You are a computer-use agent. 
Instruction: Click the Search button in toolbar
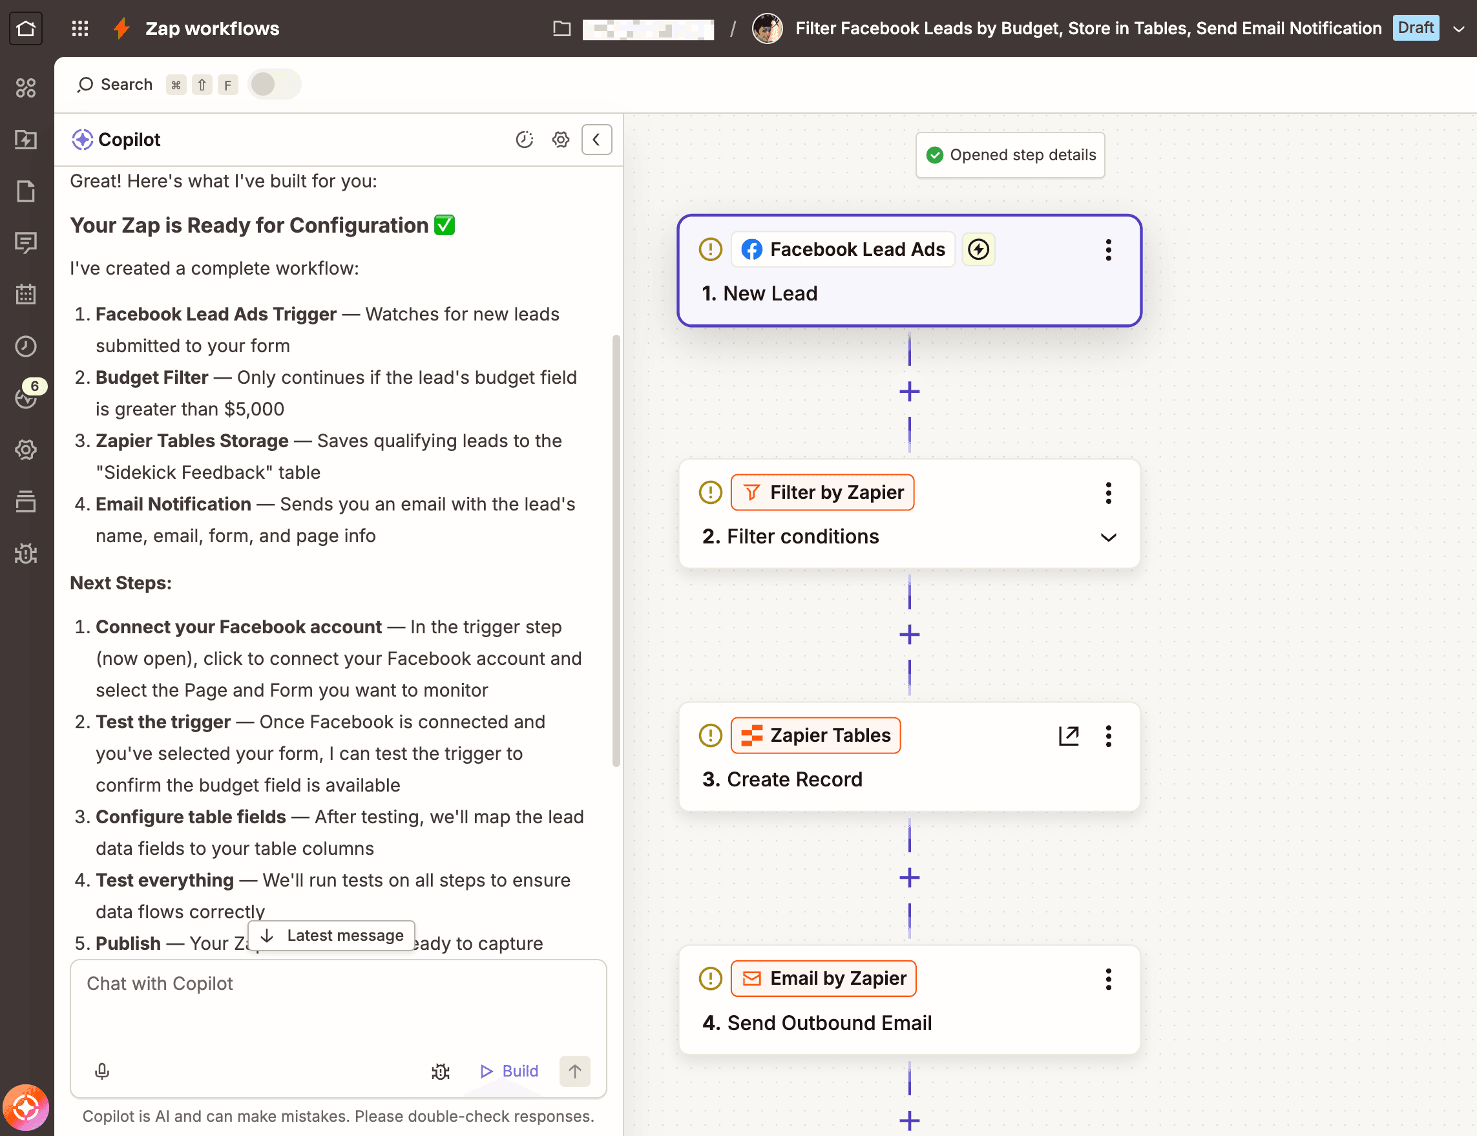click(x=114, y=85)
